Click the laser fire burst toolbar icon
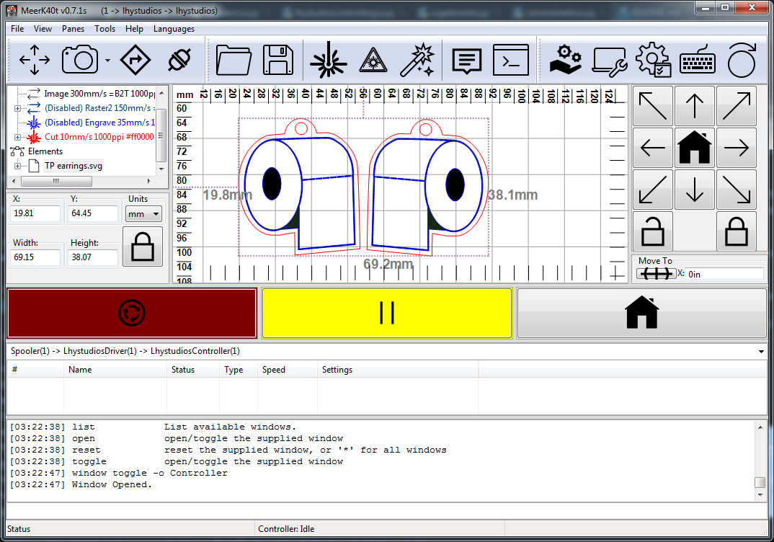Viewport: 774px width, 542px height. click(x=329, y=61)
